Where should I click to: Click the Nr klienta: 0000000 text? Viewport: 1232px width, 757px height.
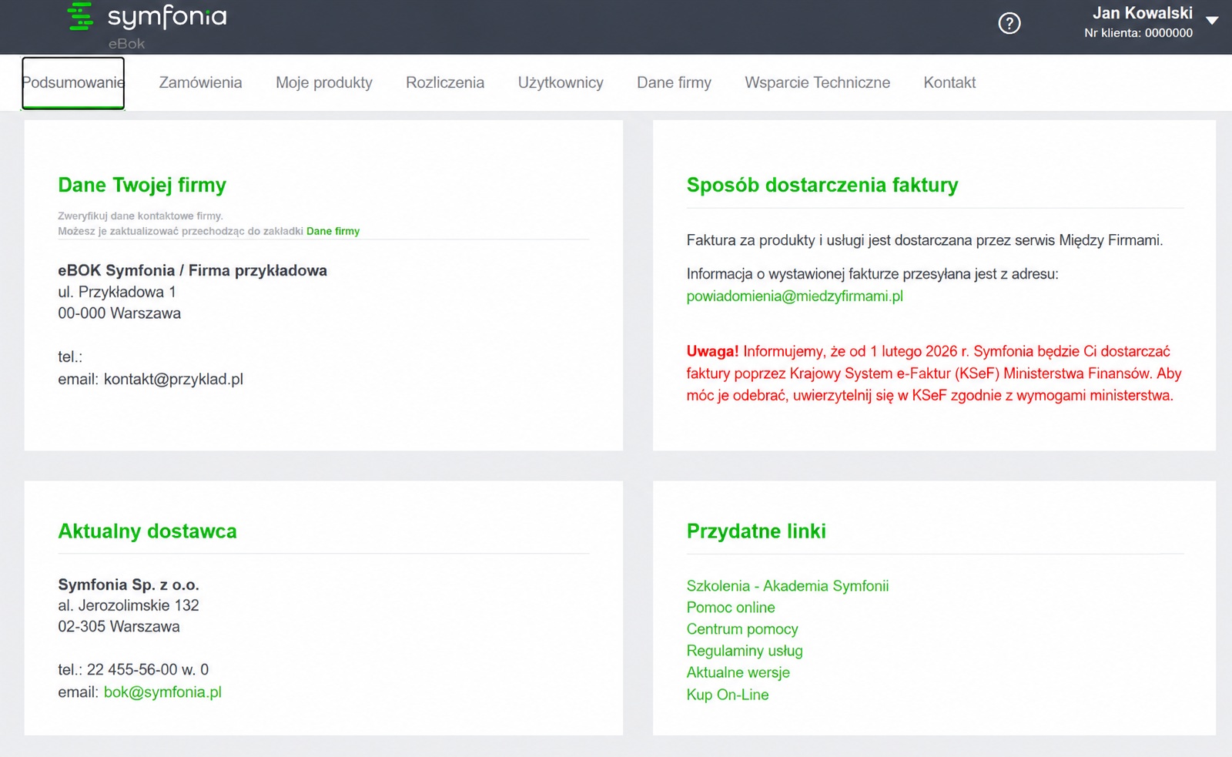coord(1139,33)
